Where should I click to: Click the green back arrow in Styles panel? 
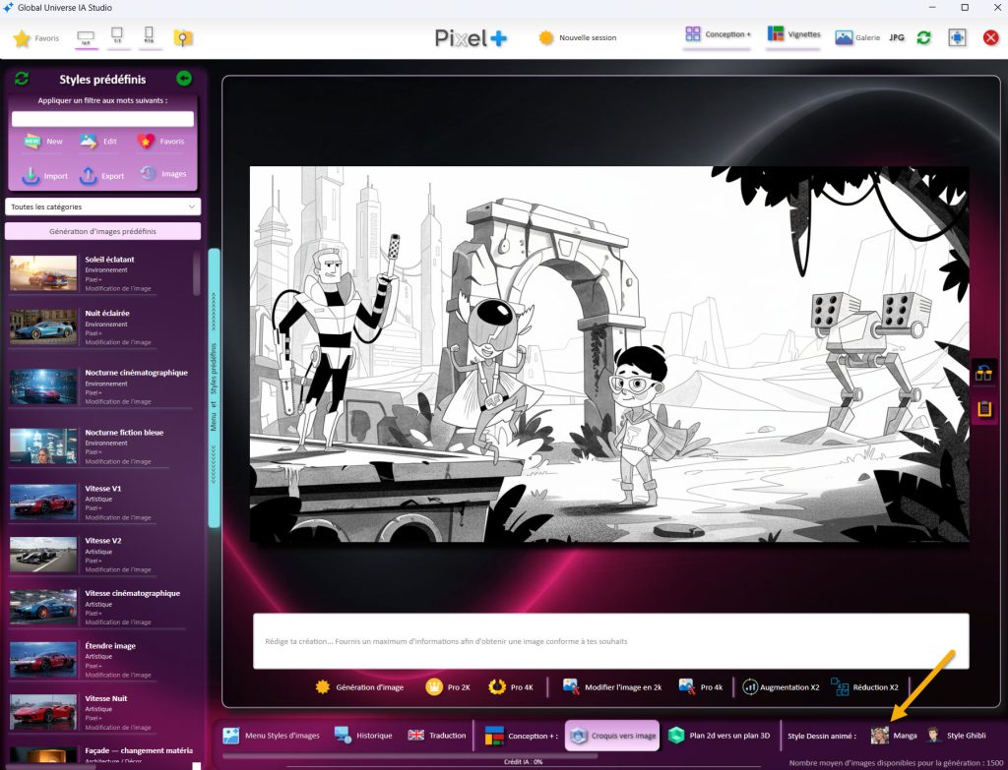point(183,79)
